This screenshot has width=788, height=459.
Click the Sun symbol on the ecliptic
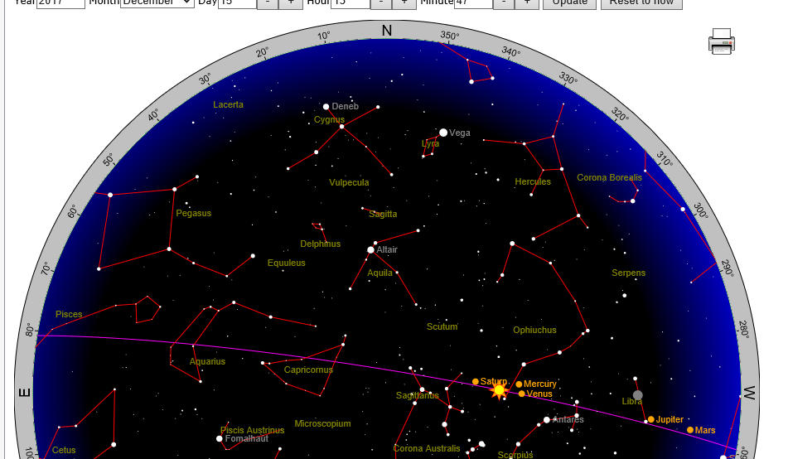(x=498, y=389)
